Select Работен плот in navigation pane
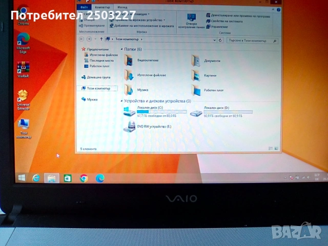Screen dimensions: 328x246 [x=97, y=66]
